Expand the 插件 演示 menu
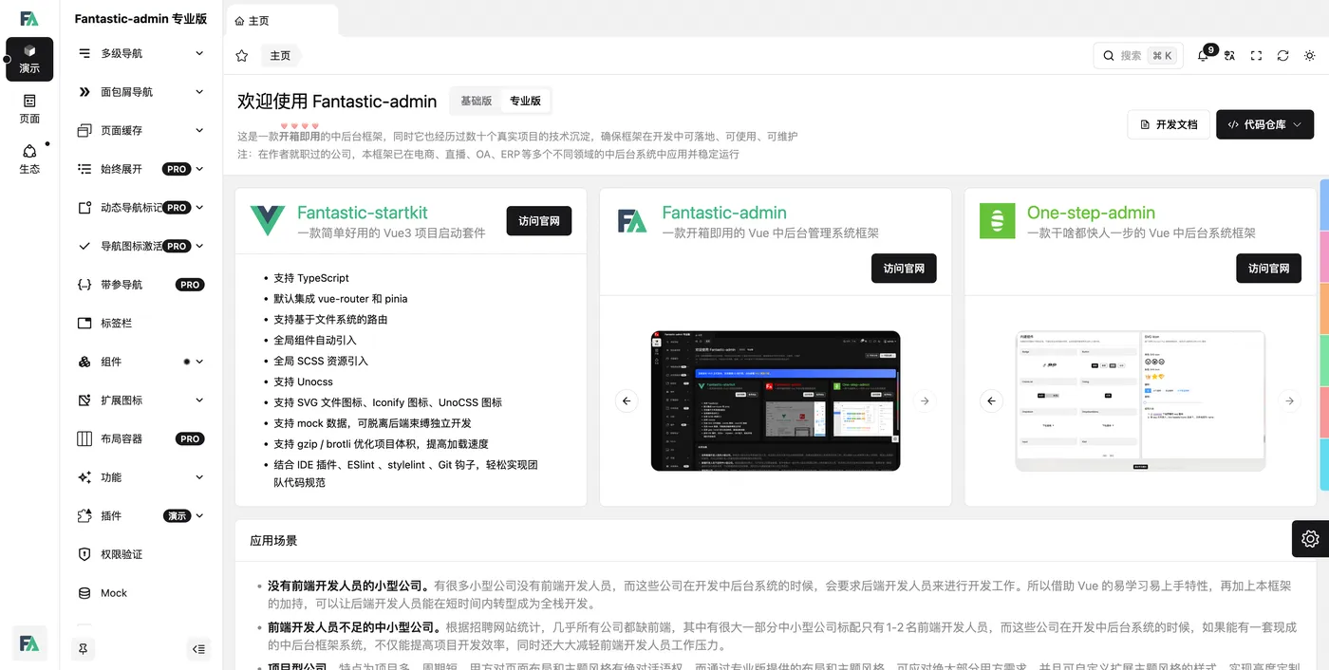 point(141,516)
